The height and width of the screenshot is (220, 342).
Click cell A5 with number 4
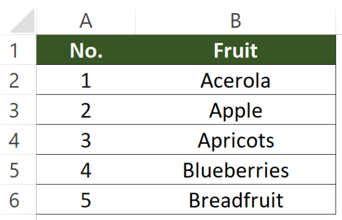point(86,169)
